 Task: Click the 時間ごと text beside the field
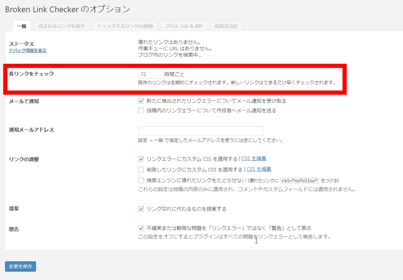tap(174, 74)
